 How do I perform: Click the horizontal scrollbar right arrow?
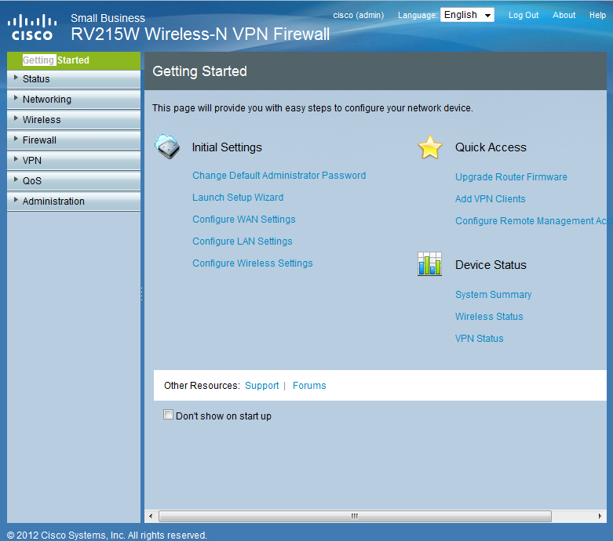point(600,516)
